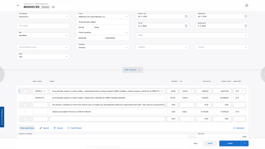Image resolution: width=265 pixels, height=149 pixels.
Task: Select checkbox for Záloha na pronájem row
Action: [25, 112]
